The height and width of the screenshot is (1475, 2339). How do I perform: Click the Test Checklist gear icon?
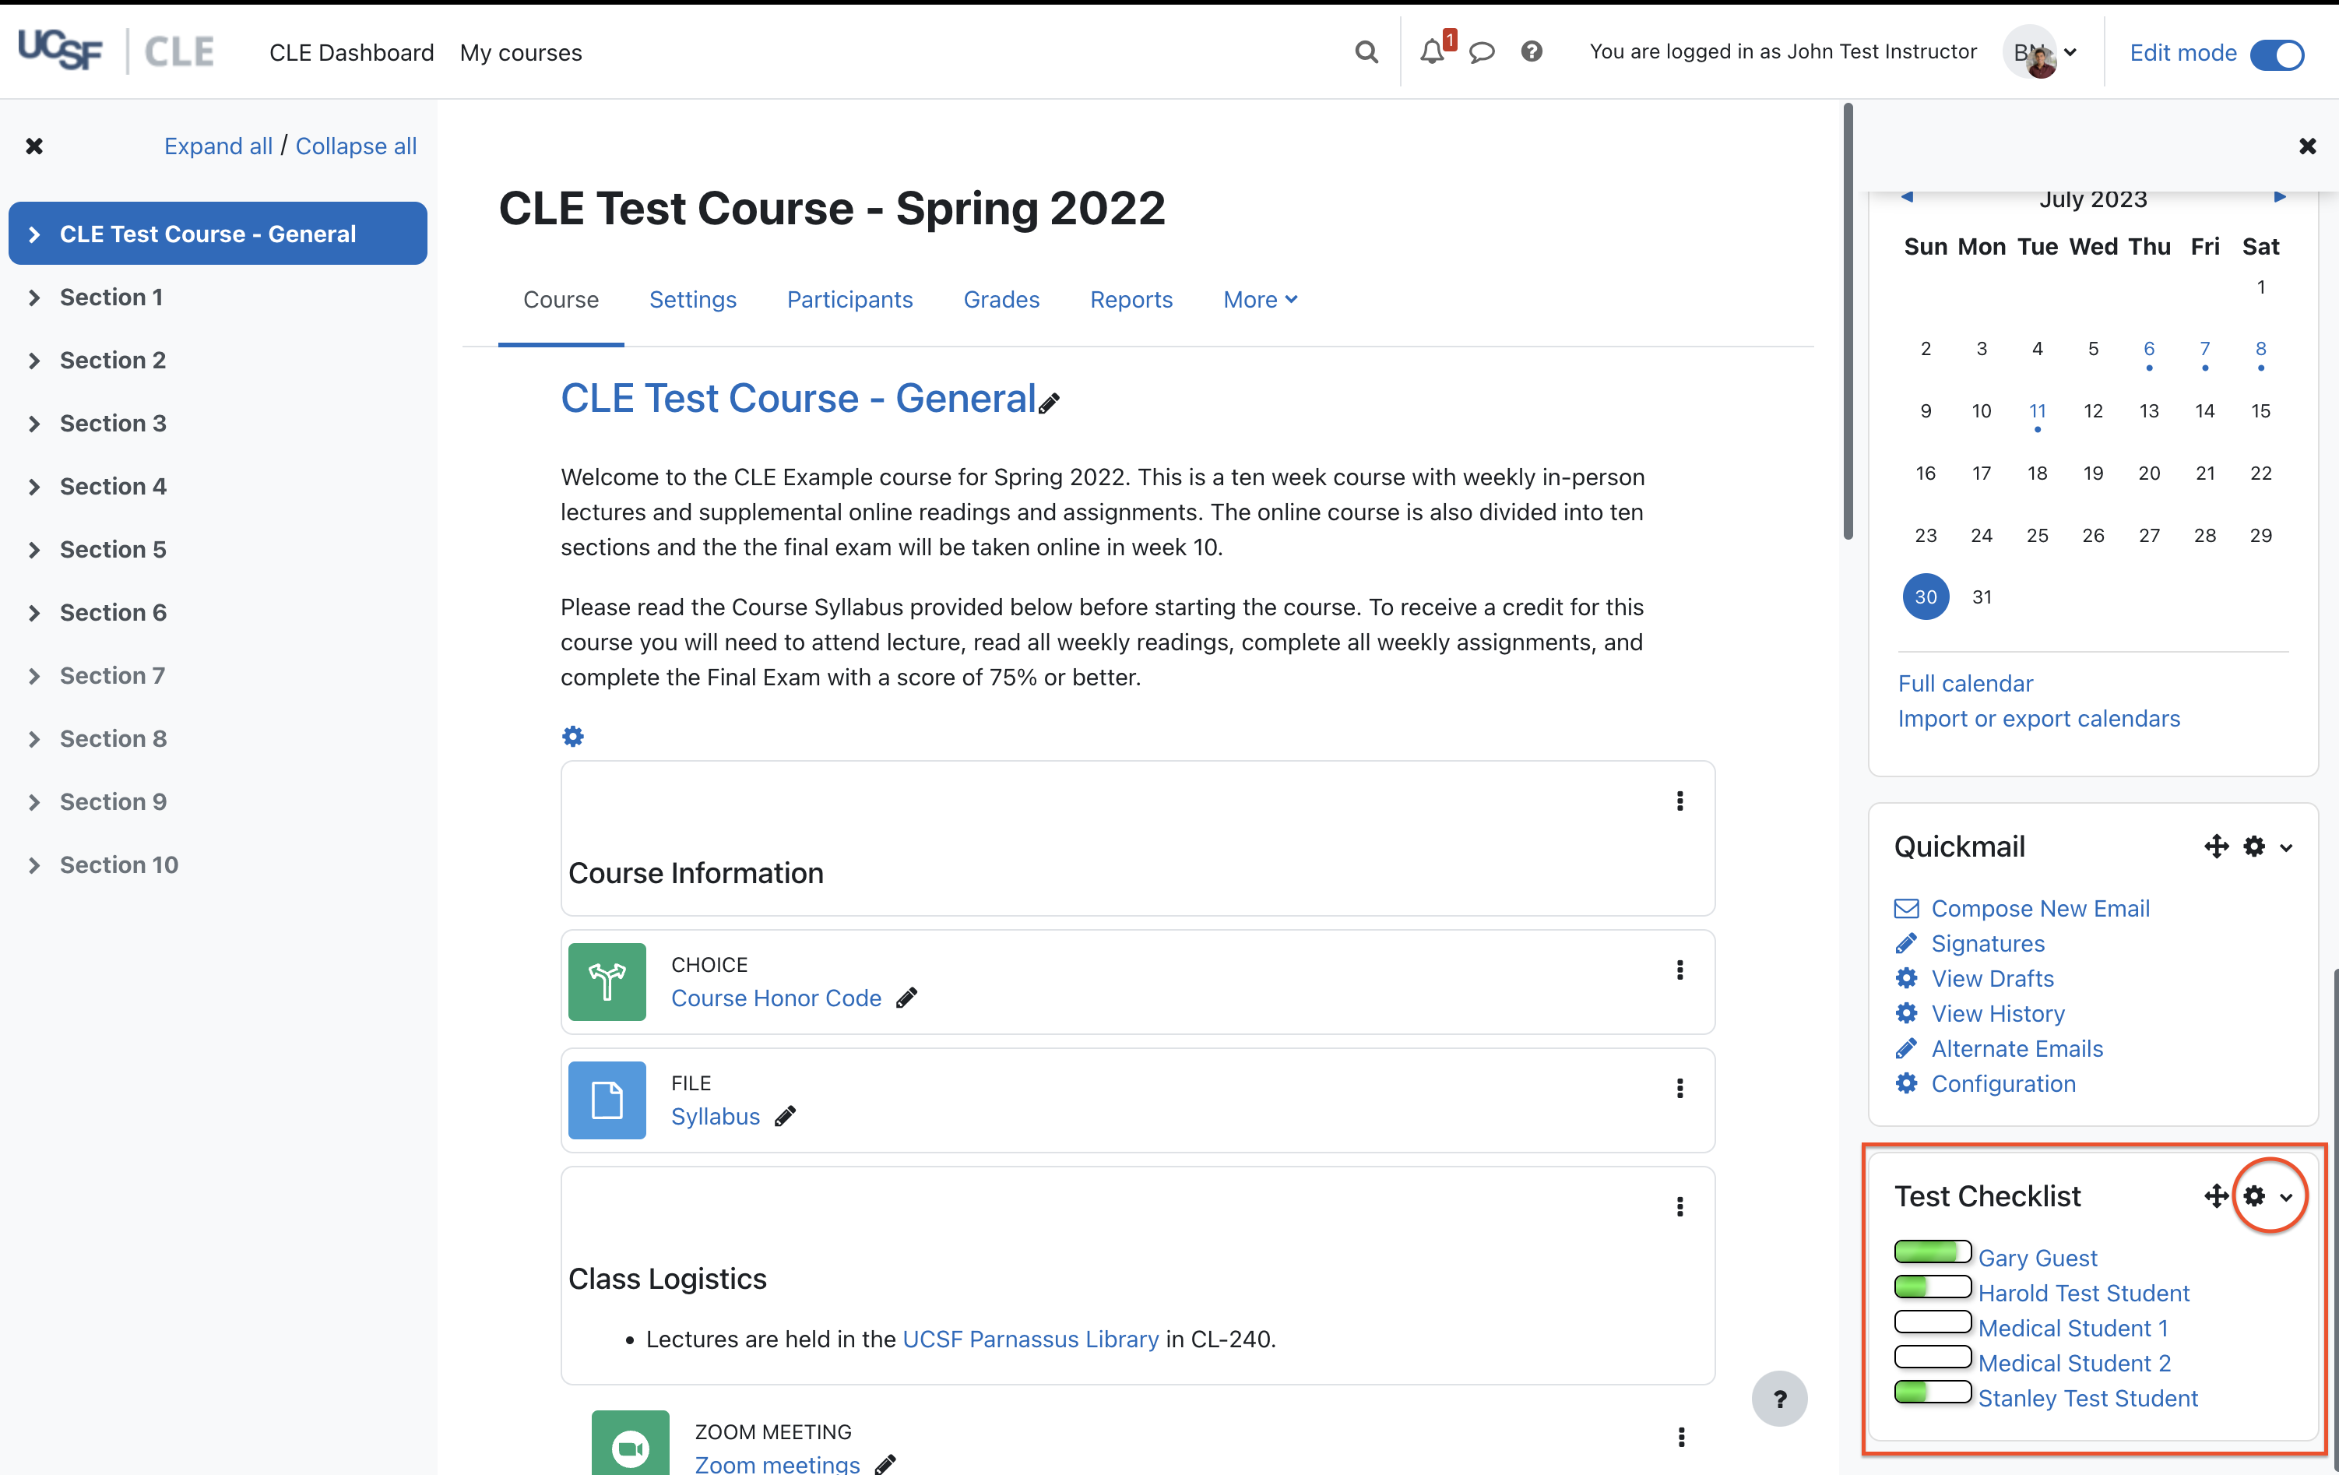pyautogui.click(x=2253, y=1196)
